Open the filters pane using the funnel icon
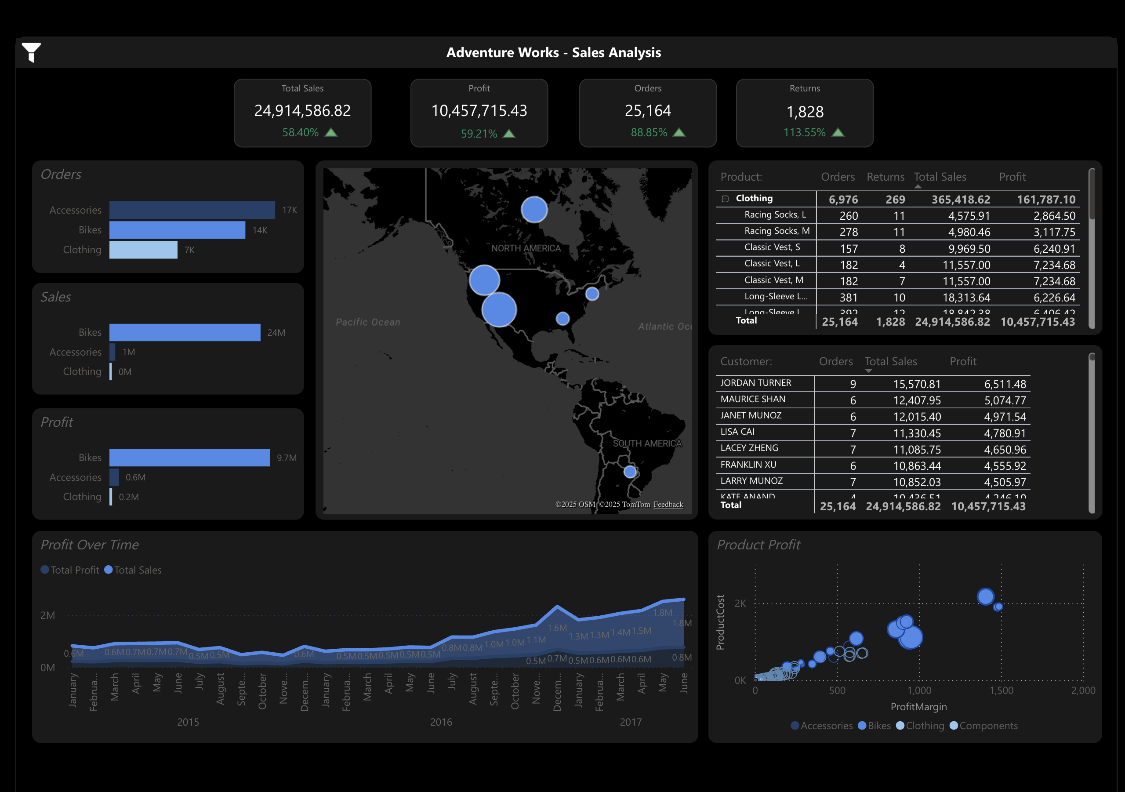1125x792 pixels. (x=32, y=52)
